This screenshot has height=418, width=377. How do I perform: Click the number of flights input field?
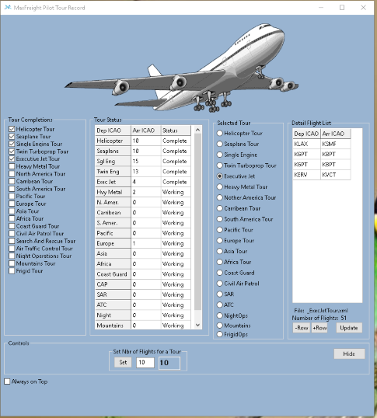click(145, 363)
